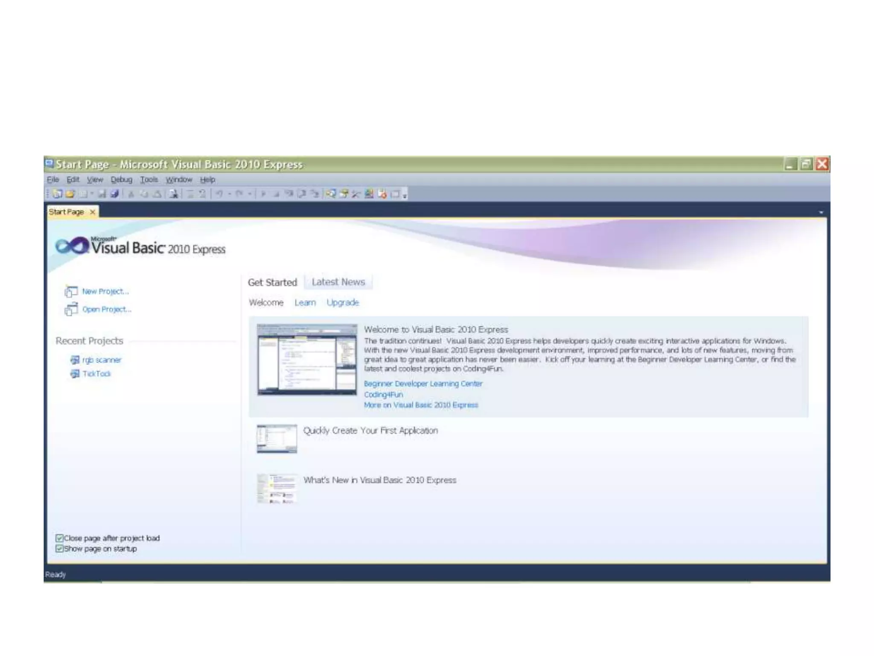
Task: Toggle Close page after project load
Action: 60,538
